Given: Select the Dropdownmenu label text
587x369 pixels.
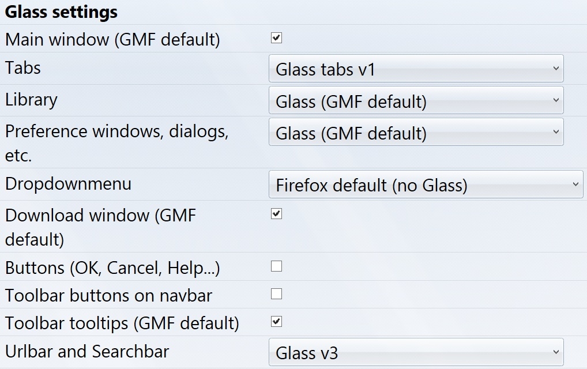Looking at the screenshot, I should coord(68,184).
